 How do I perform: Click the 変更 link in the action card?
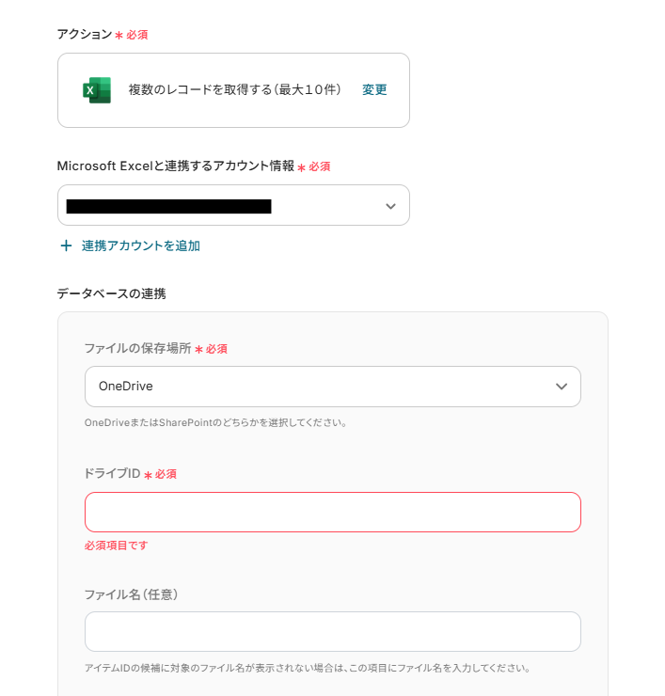click(x=374, y=90)
